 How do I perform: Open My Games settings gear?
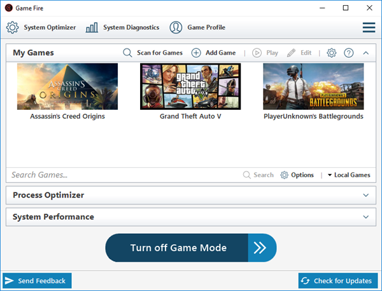(332, 53)
